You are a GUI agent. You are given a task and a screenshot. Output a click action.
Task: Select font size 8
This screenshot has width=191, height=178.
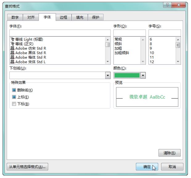pos(151,44)
